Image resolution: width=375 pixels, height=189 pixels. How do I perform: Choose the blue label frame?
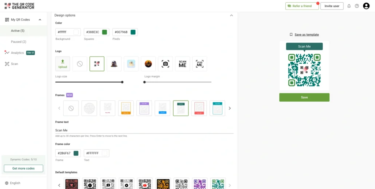pyautogui.click(x=162, y=108)
